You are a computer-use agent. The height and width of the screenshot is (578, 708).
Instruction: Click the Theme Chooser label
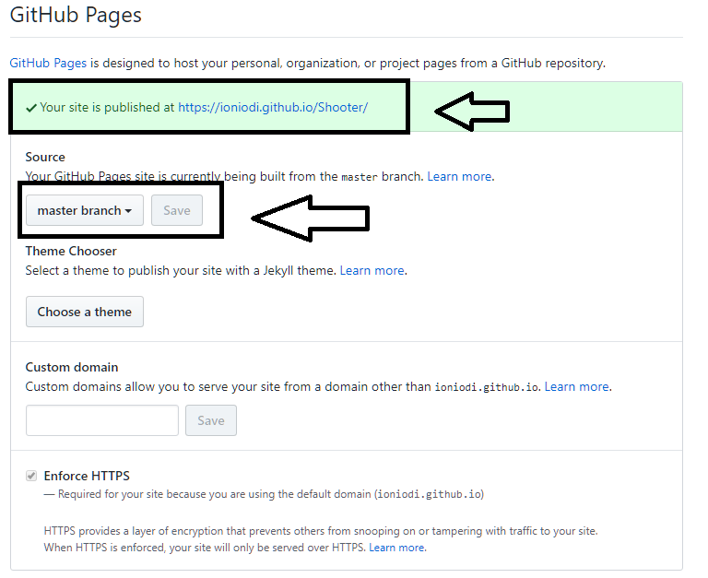(71, 251)
